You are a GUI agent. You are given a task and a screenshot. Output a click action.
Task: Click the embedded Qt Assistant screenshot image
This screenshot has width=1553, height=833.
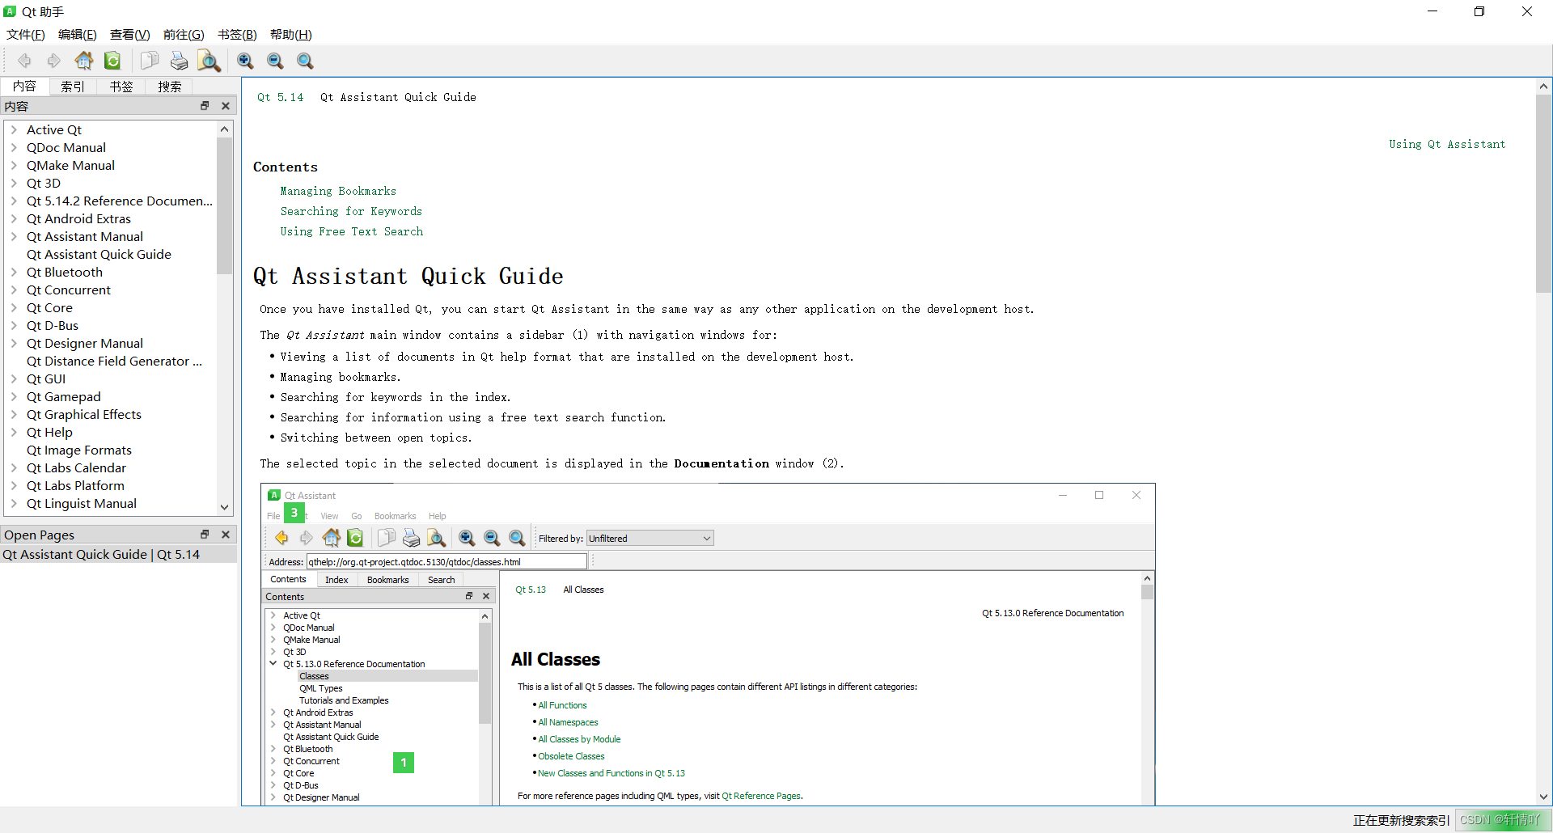point(708,644)
